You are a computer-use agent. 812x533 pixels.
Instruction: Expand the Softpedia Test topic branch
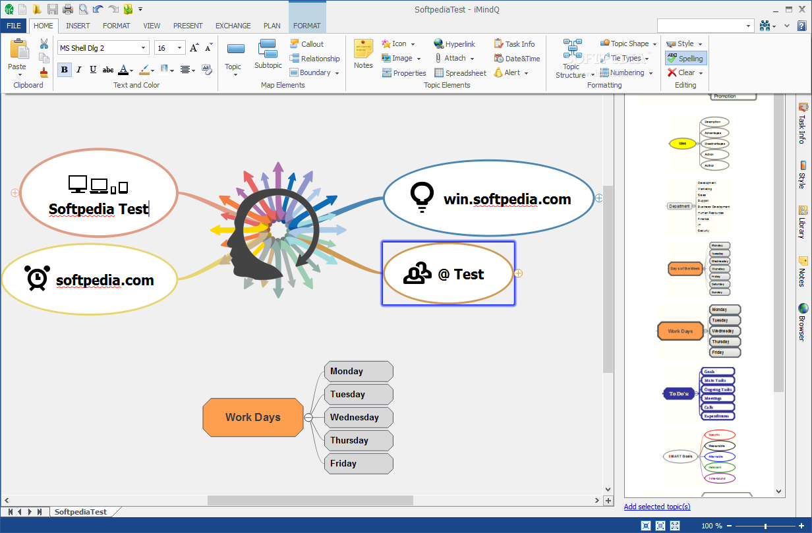(x=14, y=192)
